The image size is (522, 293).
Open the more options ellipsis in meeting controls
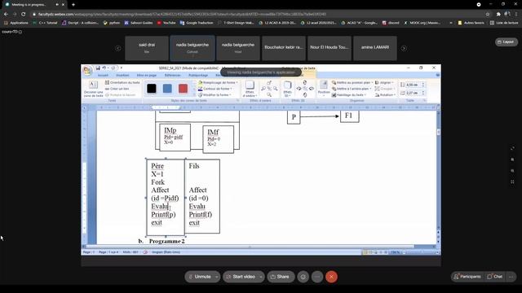(317, 277)
